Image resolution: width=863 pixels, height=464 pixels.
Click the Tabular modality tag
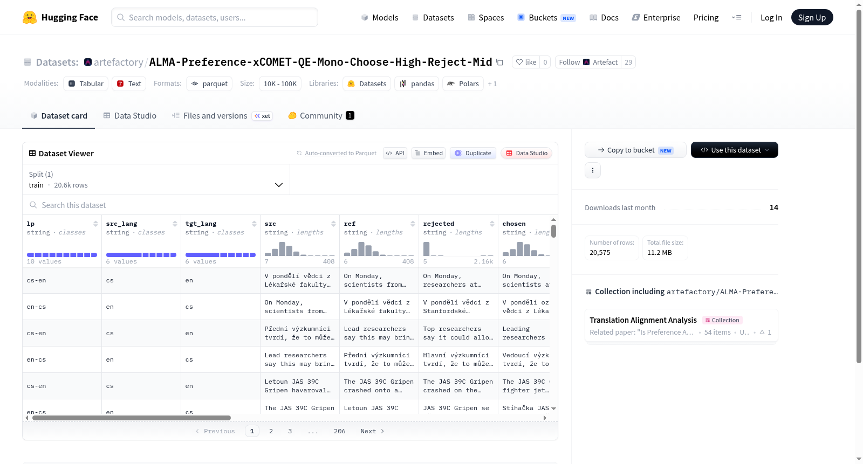86,84
